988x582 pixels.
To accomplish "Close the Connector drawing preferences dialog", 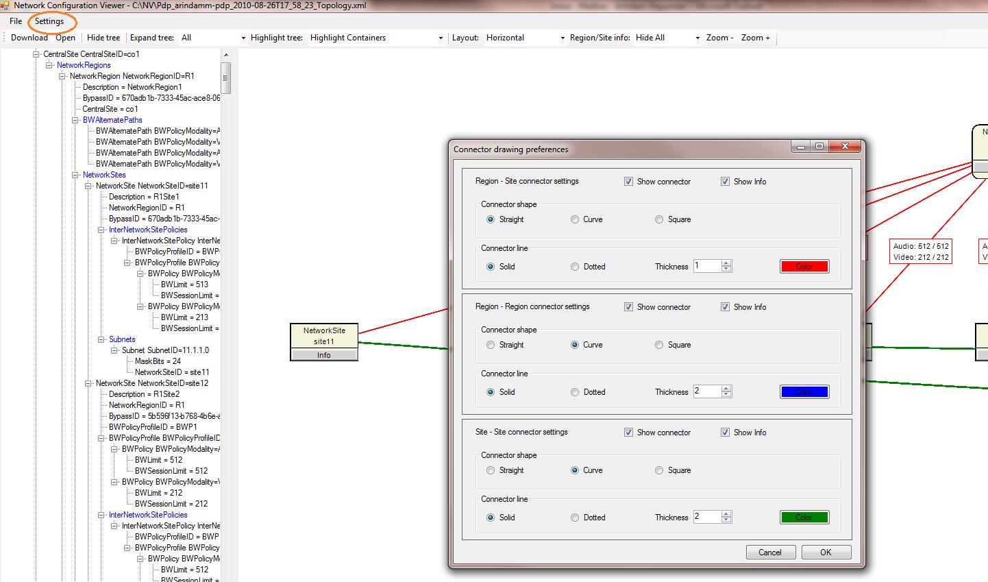I will [x=845, y=146].
